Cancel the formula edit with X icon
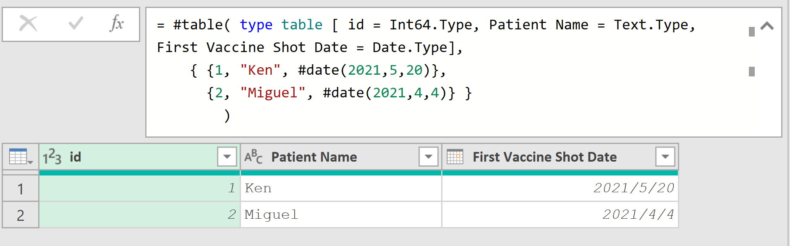Viewport: 790px width, 246px height. (x=28, y=24)
